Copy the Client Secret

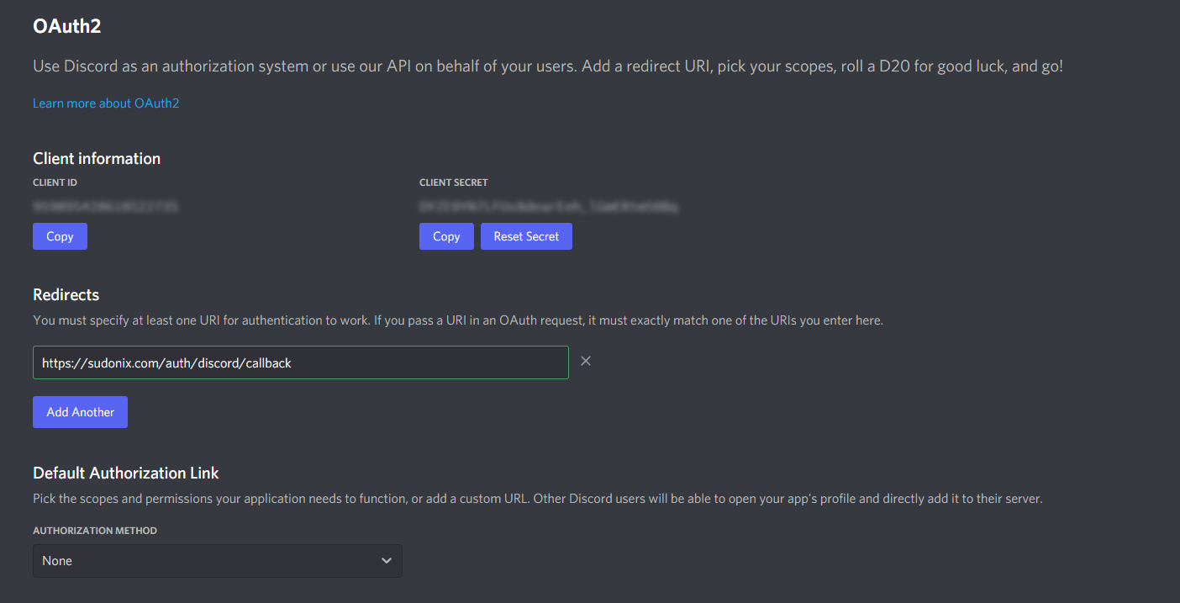[x=446, y=236]
